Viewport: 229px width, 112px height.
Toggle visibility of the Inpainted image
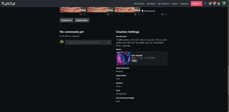pos(135,14)
